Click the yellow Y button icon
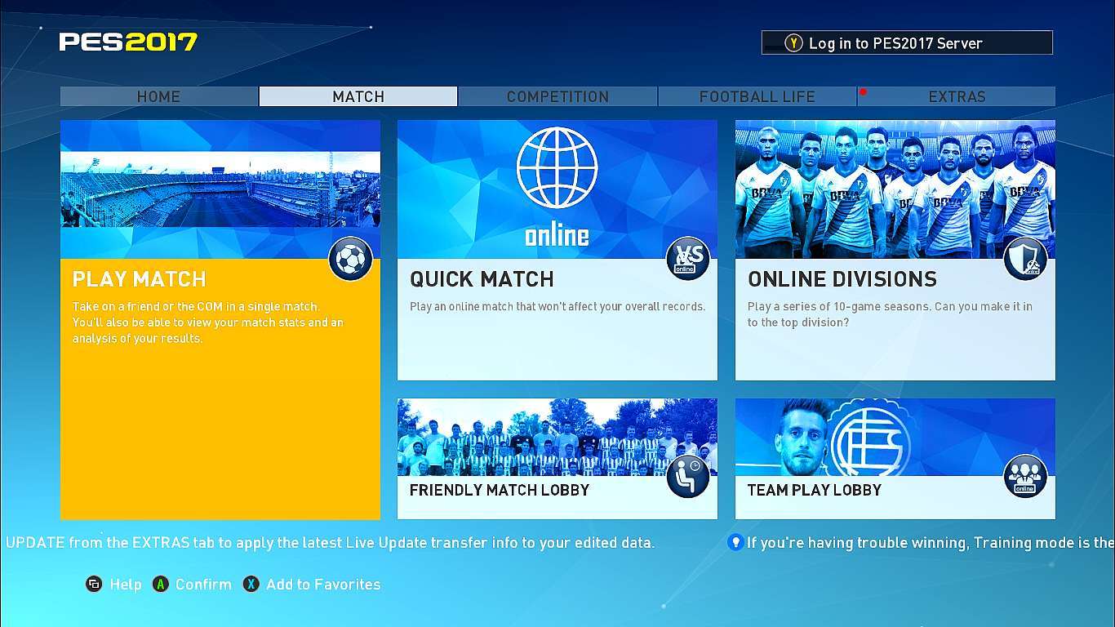This screenshot has width=1115, height=627. tap(793, 43)
